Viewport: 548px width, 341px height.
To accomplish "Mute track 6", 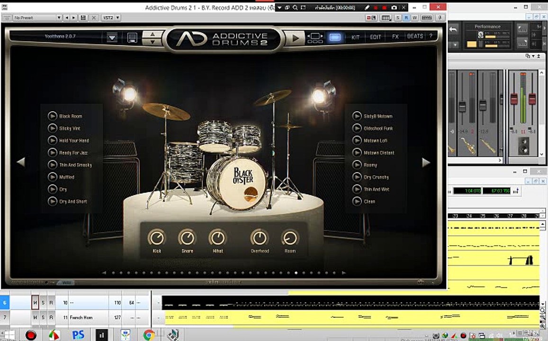I will click(x=35, y=303).
